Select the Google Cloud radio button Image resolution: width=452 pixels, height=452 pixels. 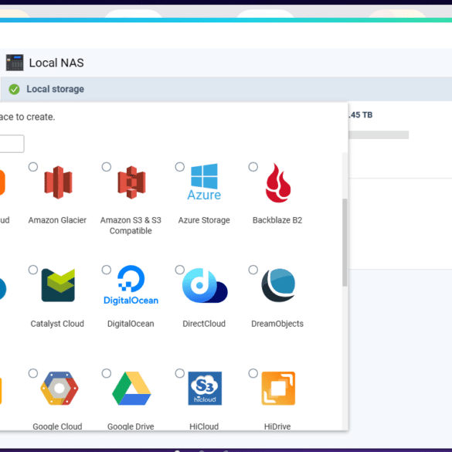[x=33, y=373]
